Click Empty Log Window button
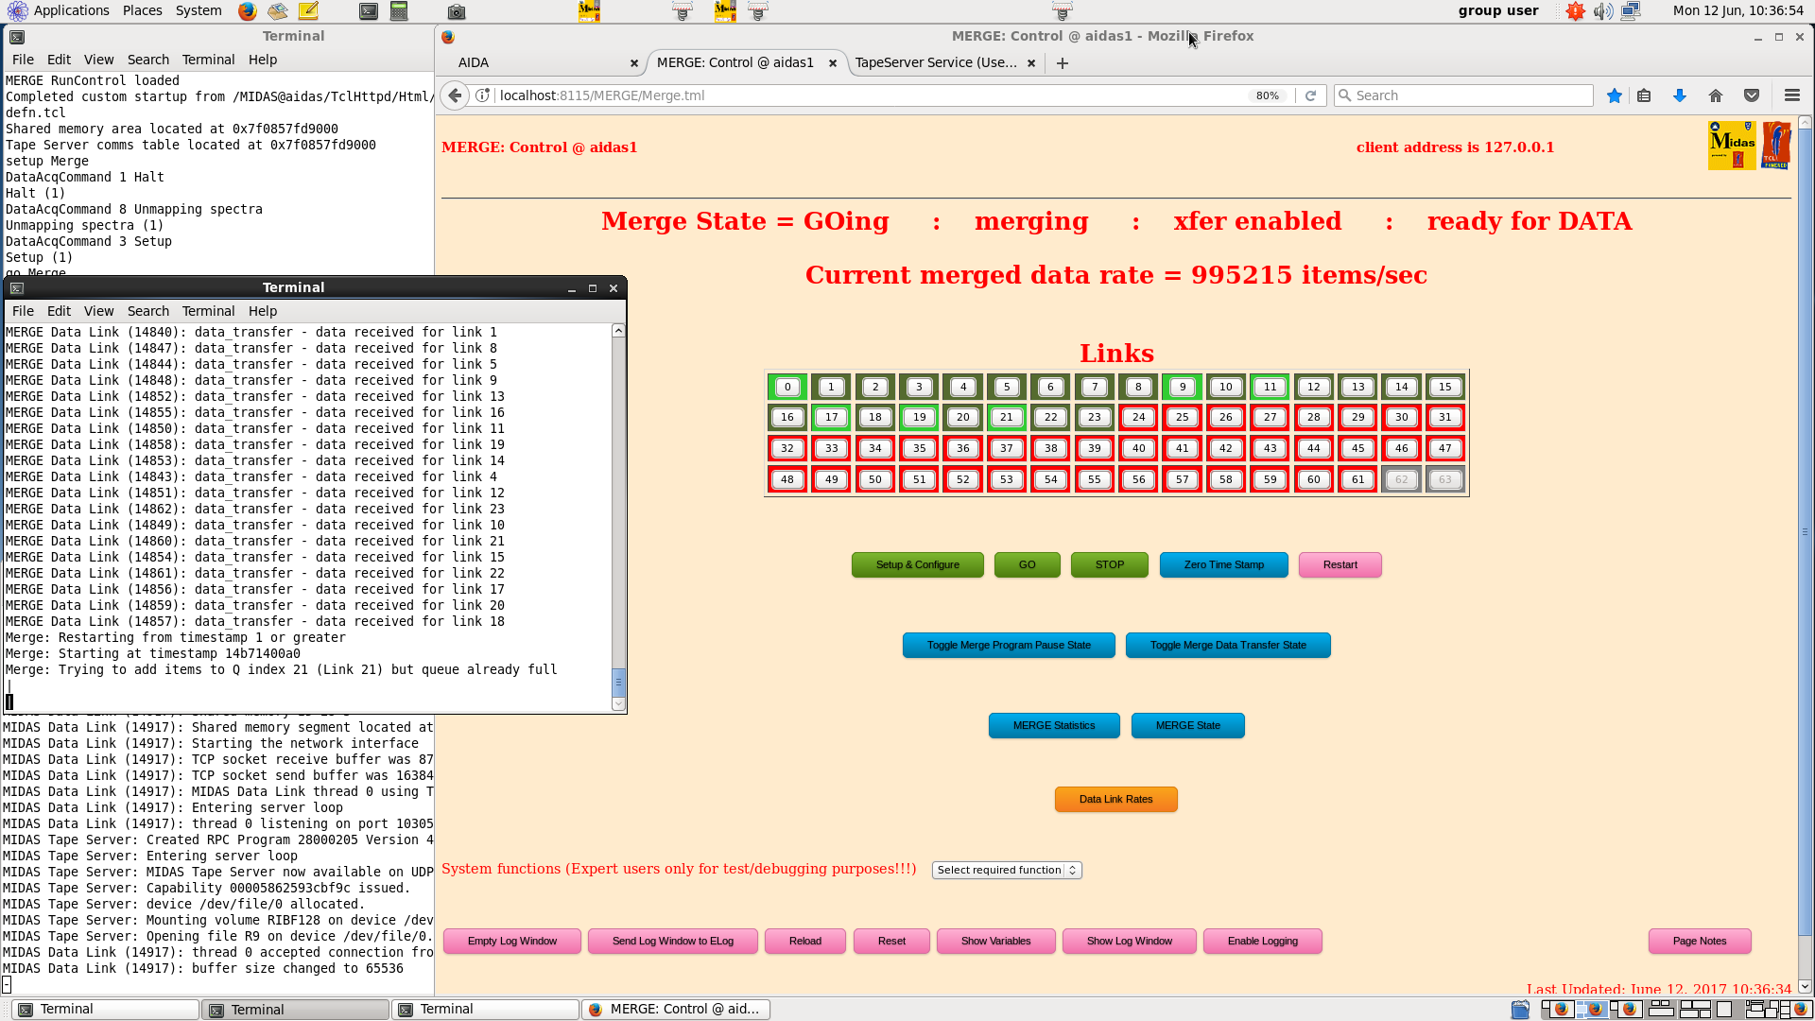The image size is (1815, 1021). (x=512, y=941)
